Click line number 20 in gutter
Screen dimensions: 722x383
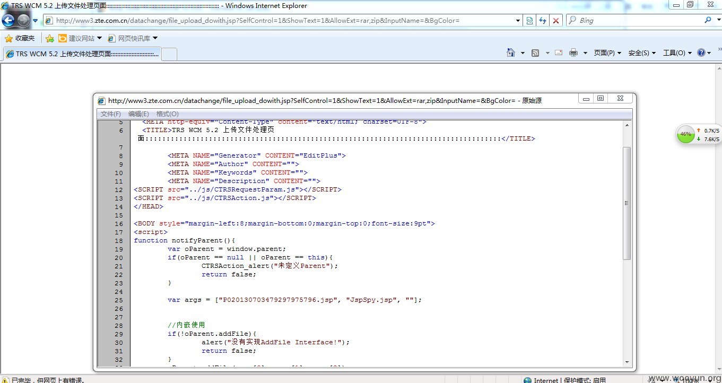pos(118,257)
